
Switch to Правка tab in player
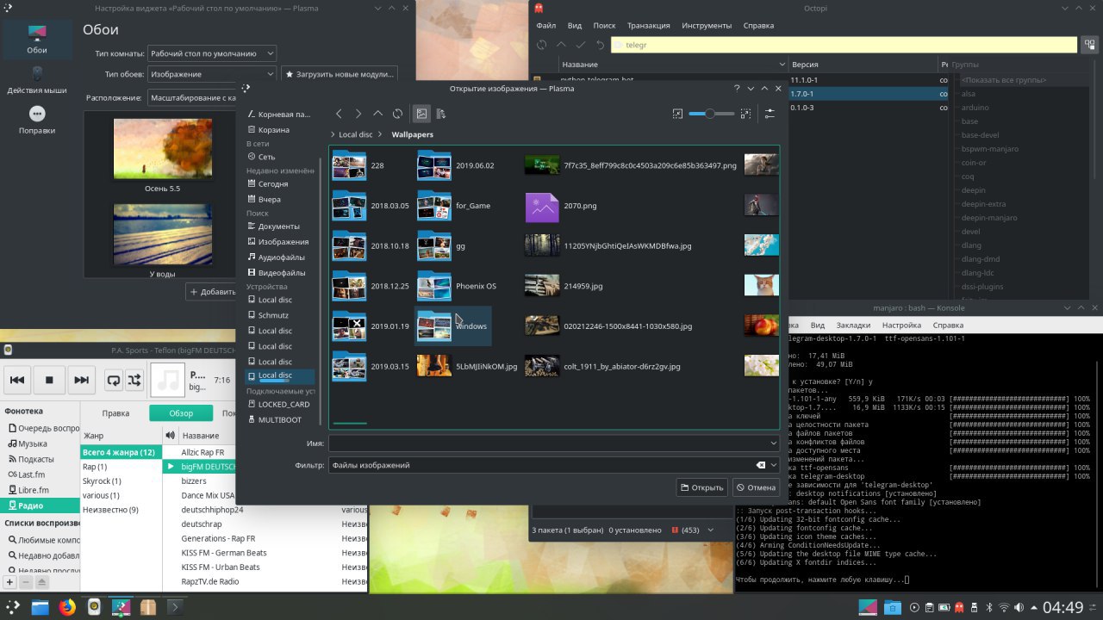(x=115, y=413)
